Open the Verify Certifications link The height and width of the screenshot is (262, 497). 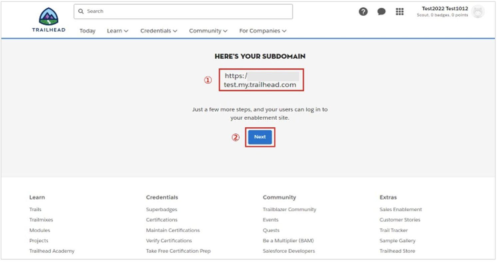[x=169, y=240]
